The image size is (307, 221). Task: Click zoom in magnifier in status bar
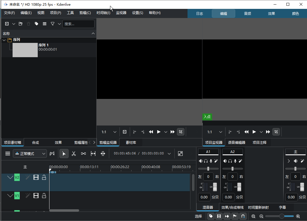click(x=298, y=216)
